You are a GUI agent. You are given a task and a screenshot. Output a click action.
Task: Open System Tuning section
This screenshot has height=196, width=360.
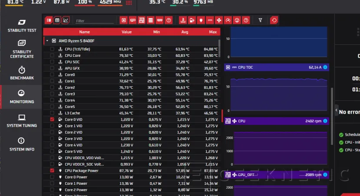click(x=22, y=121)
